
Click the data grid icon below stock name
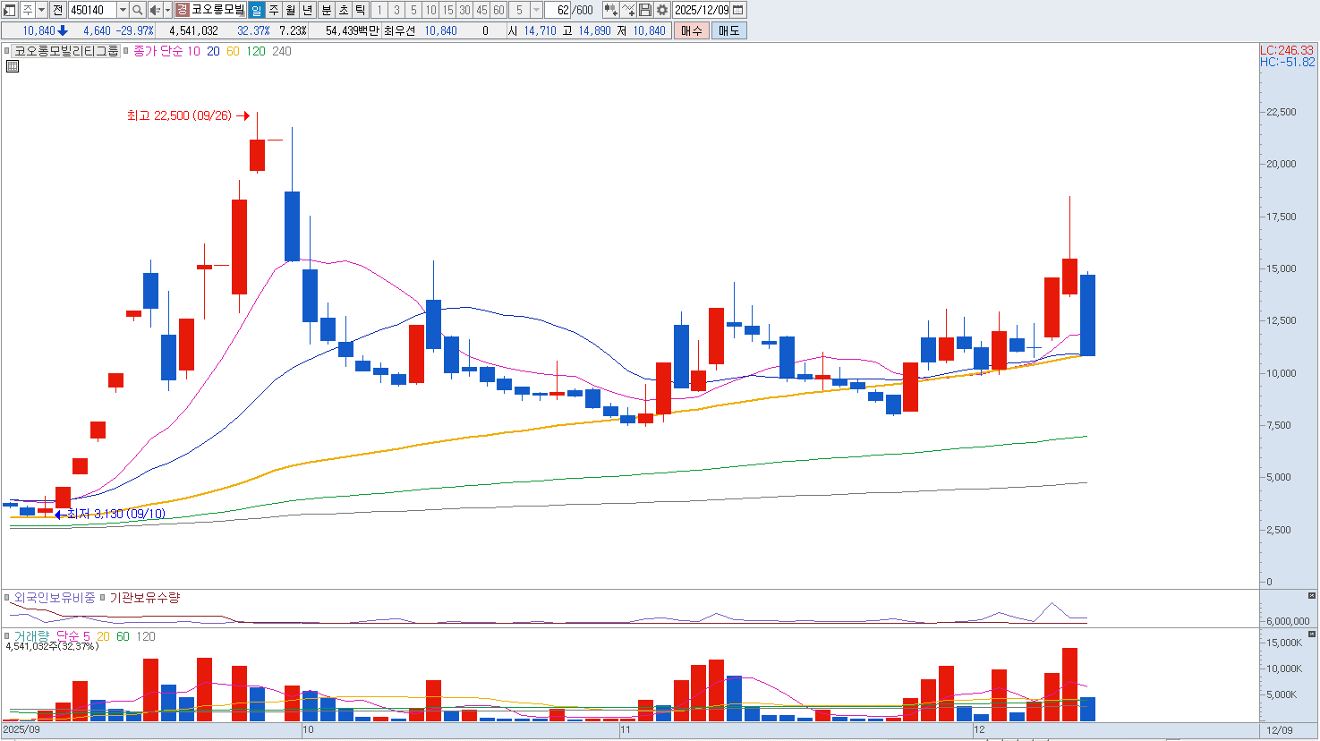(12, 66)
